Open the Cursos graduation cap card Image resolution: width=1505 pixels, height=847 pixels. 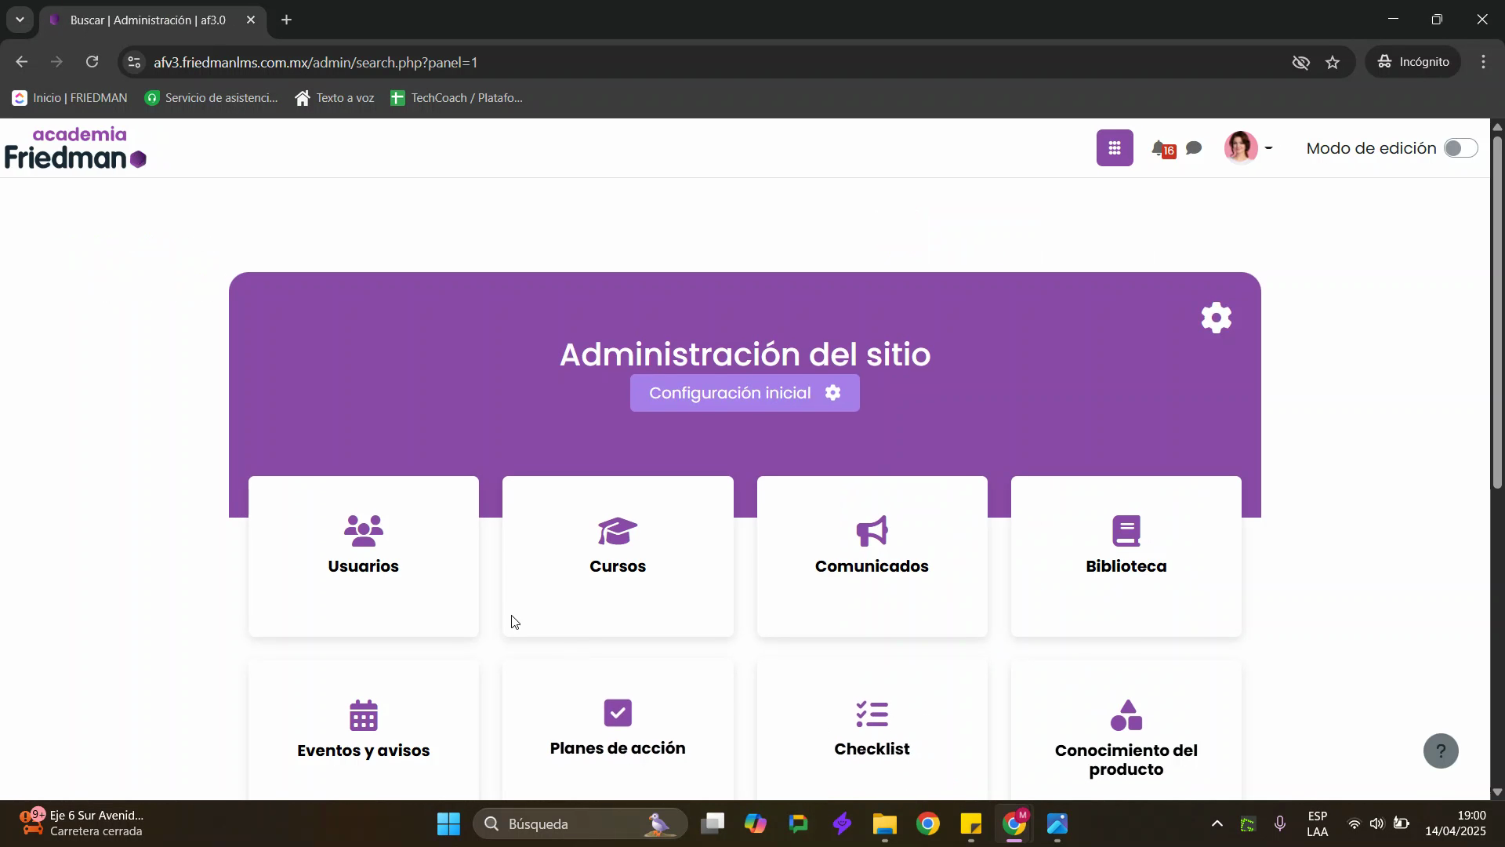(617, 555)
